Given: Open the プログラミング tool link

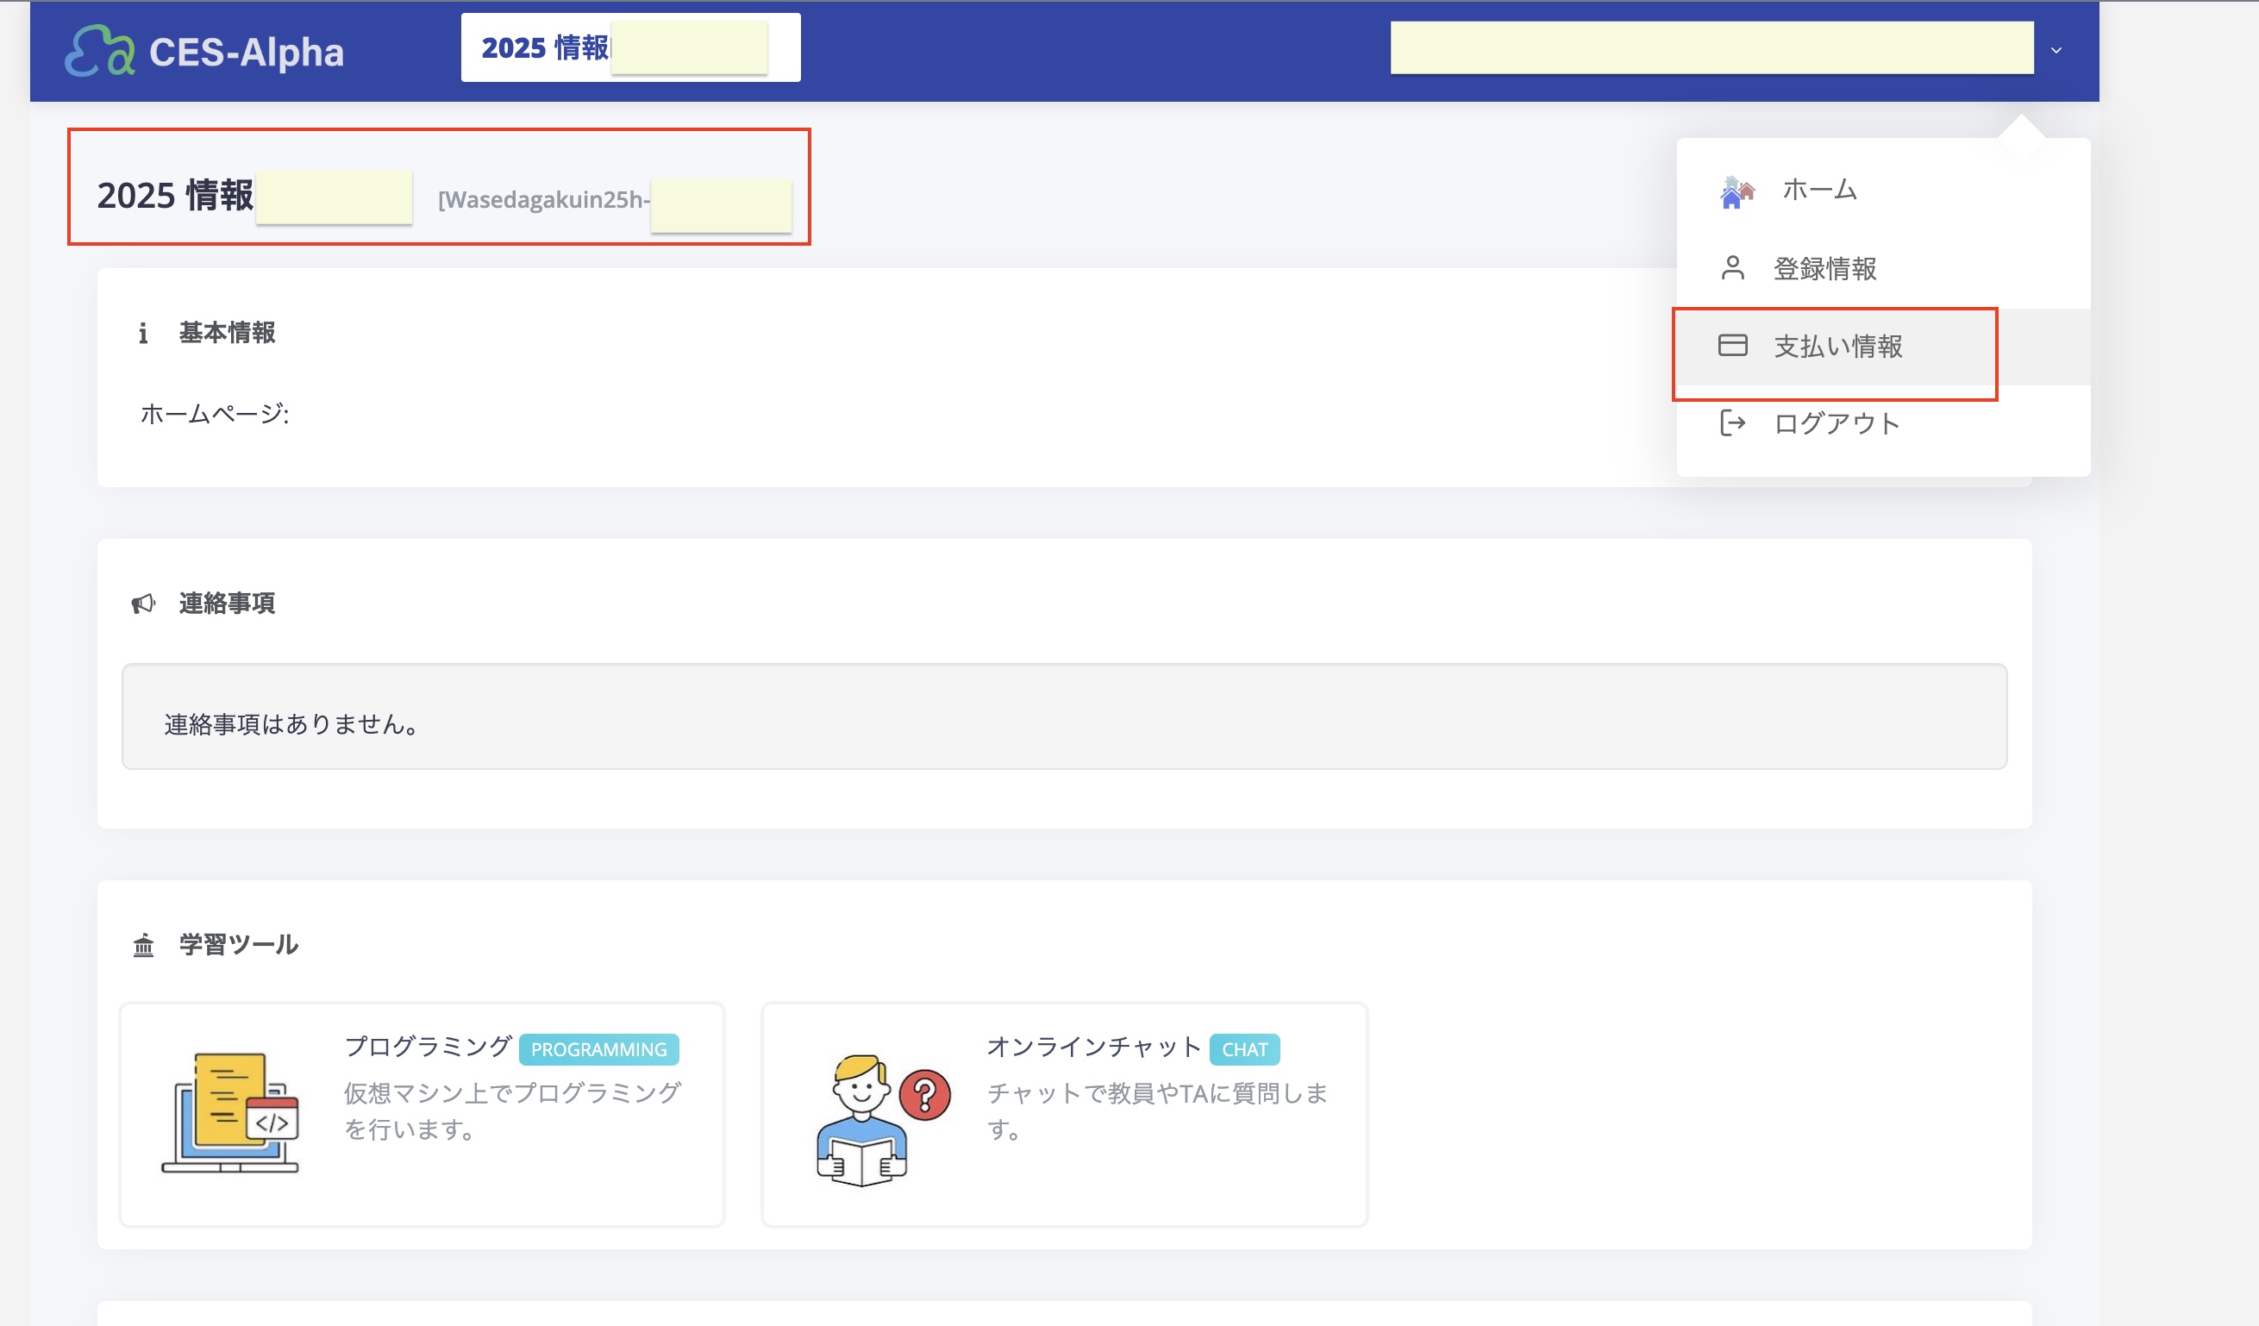Looking at the screenshot, I should [428, 1047].
